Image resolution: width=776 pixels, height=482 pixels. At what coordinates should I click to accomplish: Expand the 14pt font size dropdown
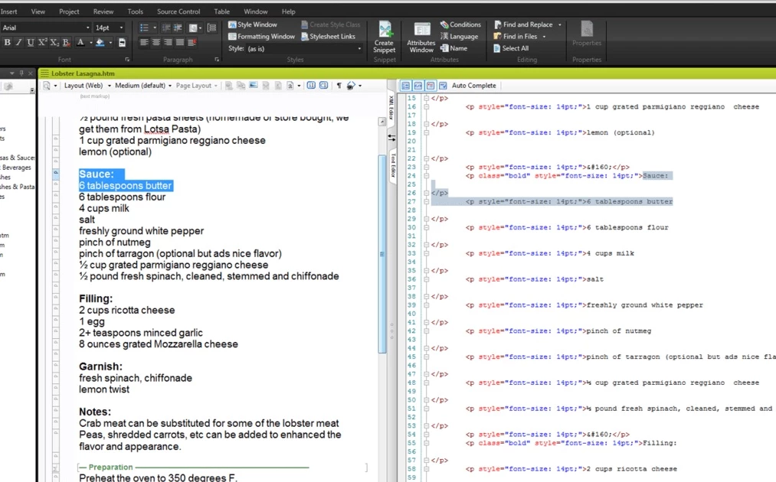[x=121, y=28]
